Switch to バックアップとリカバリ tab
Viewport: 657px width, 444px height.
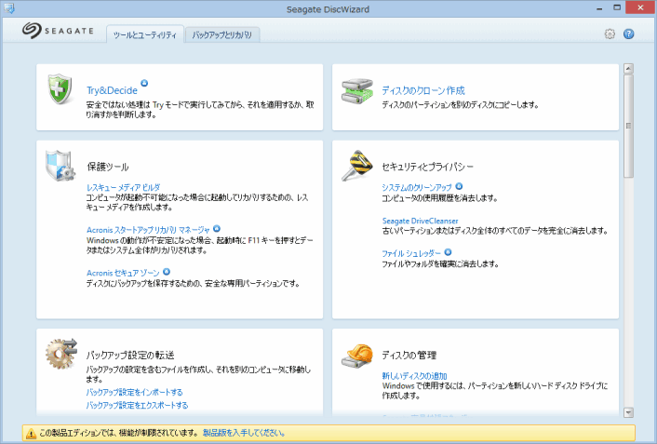pos(222,34)
